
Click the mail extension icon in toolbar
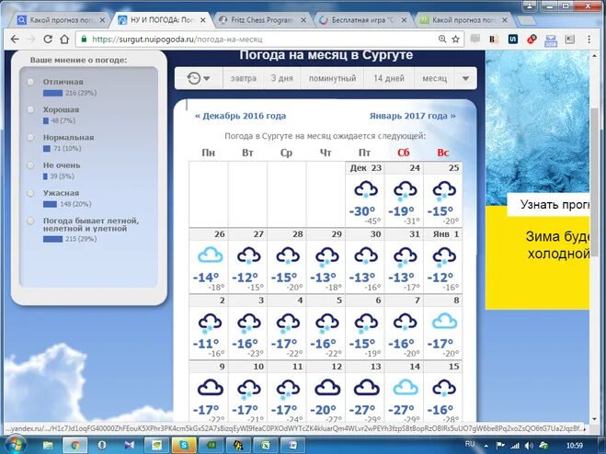[x=551, y=40]
